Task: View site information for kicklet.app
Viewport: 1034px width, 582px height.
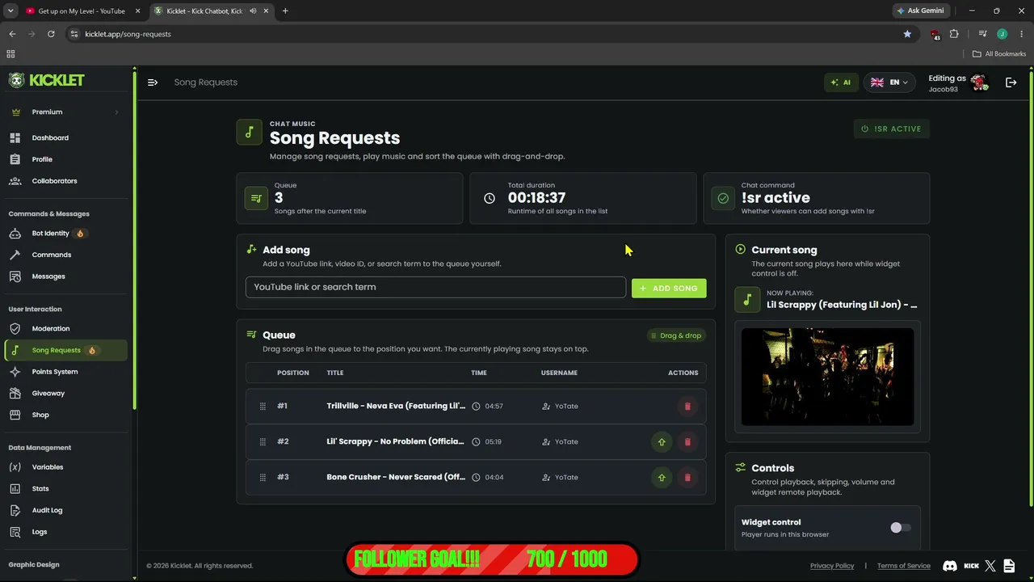Action: (x=74, y=34)
